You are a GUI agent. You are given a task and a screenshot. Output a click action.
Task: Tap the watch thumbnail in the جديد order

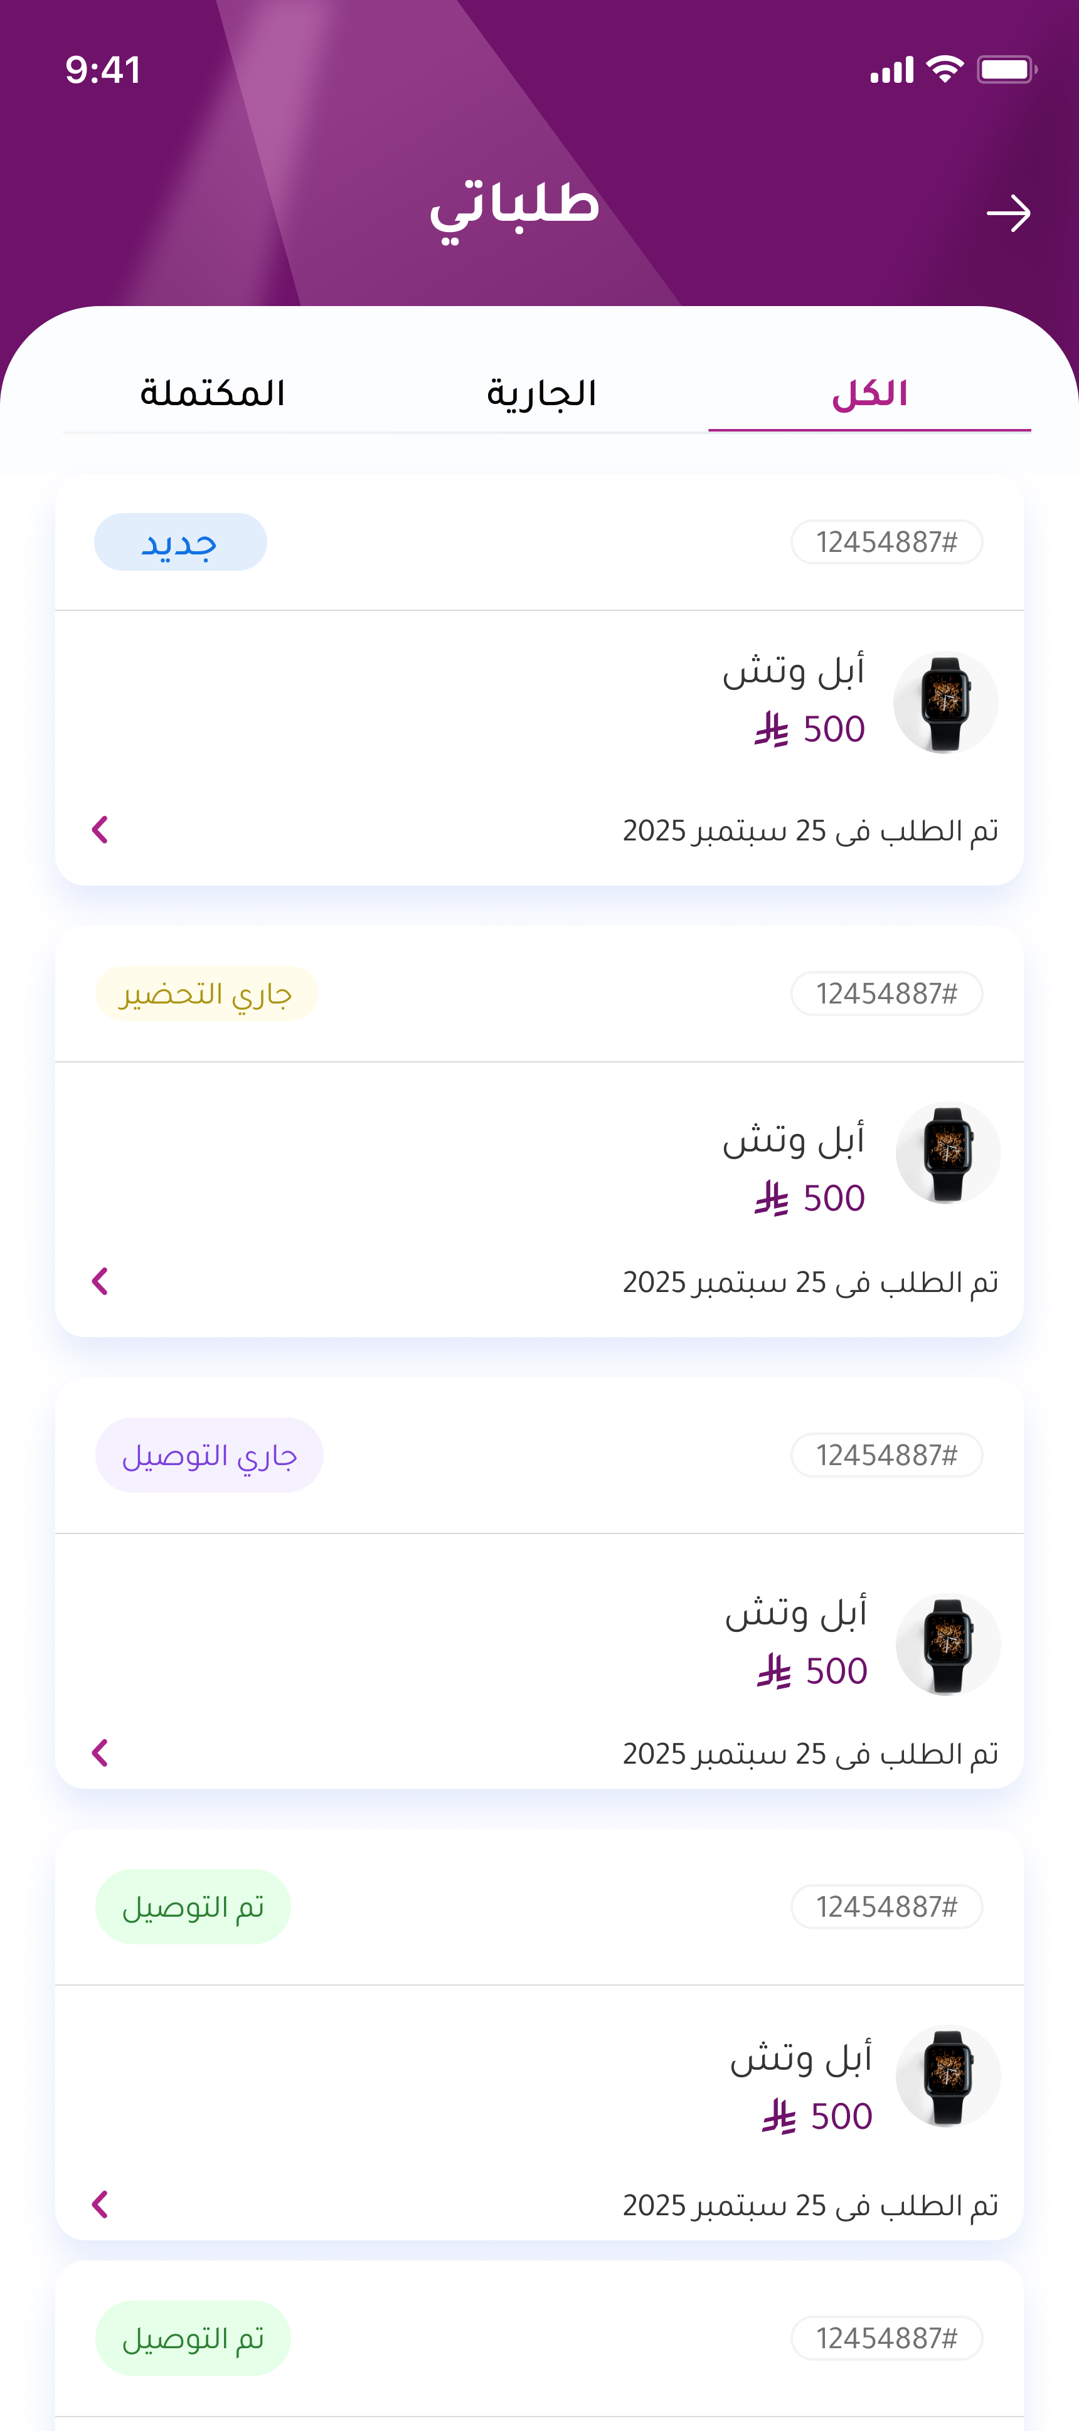tap(946, 703)
